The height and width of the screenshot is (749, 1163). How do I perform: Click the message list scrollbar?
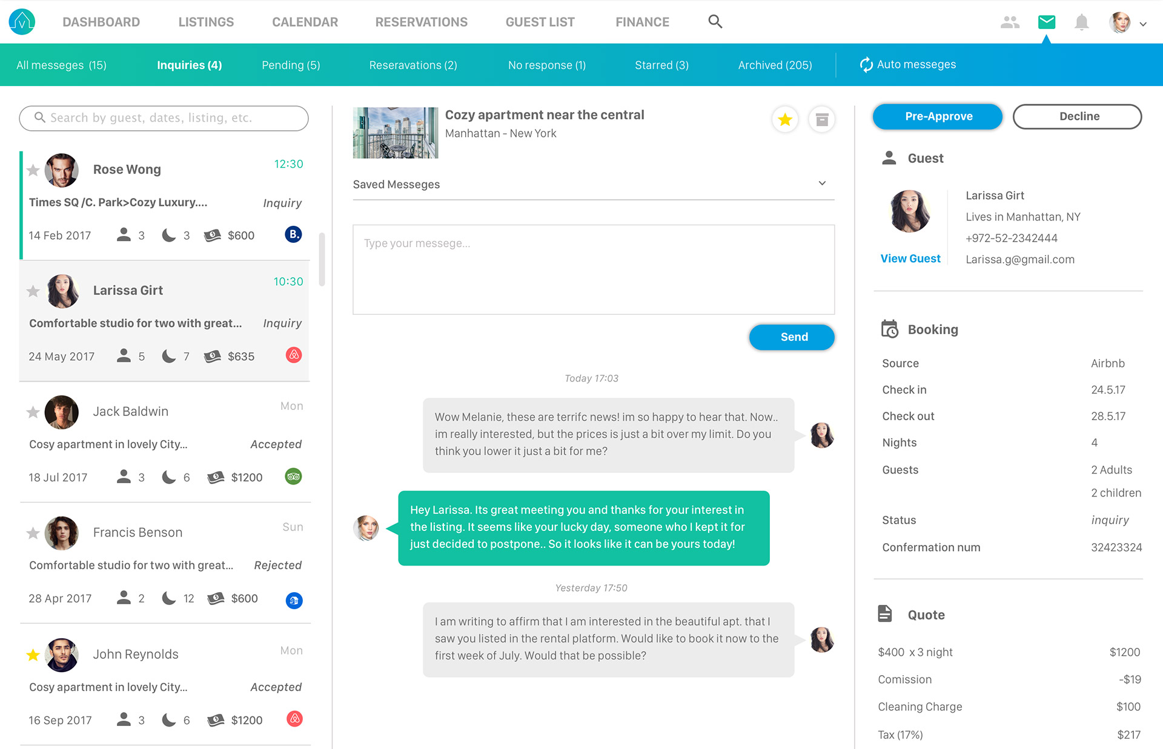point(322,259)
